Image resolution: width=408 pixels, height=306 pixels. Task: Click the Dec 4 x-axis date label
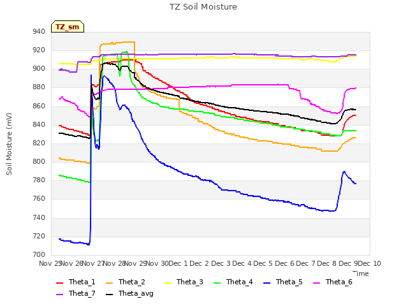tap(242, 263)
